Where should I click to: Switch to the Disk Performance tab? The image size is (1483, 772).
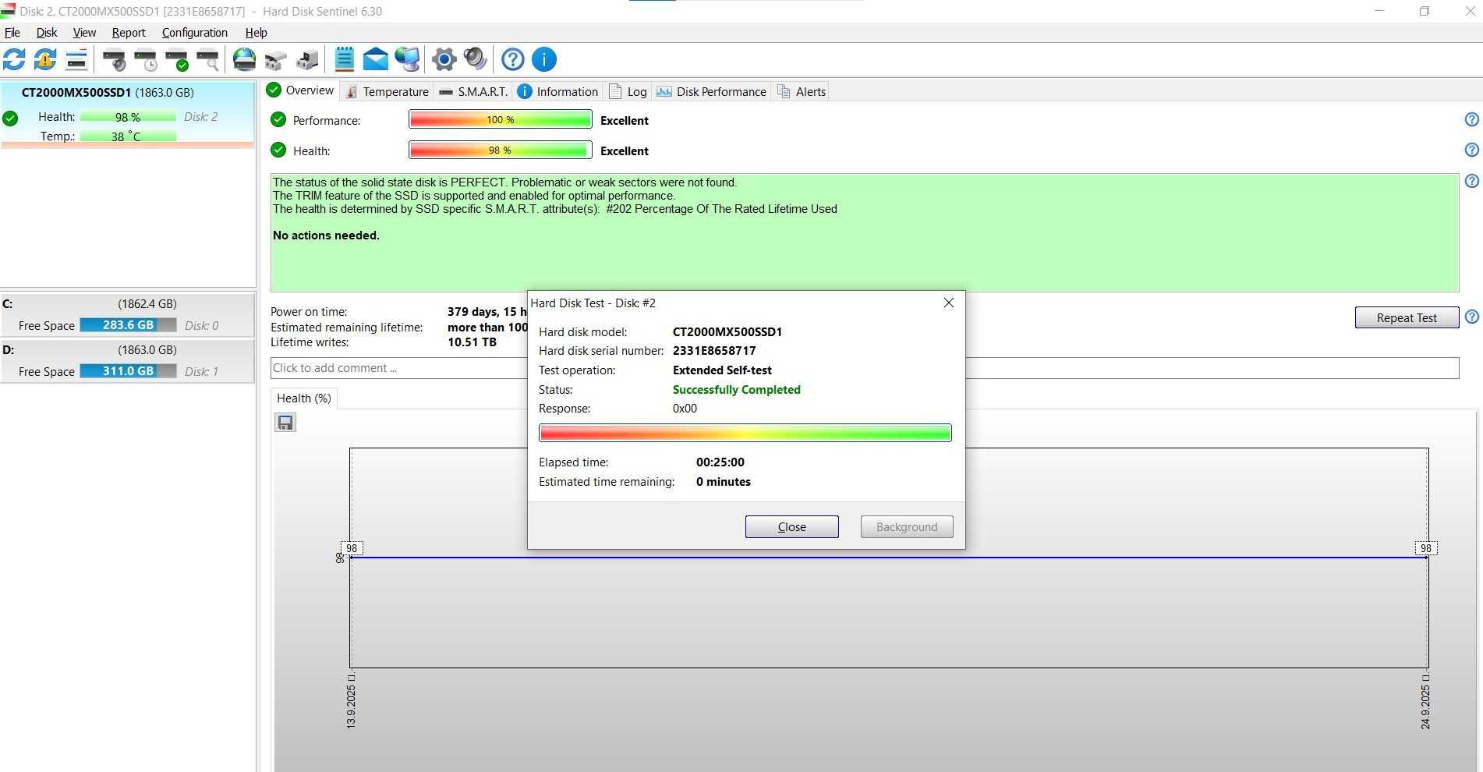tap(712, 91)
